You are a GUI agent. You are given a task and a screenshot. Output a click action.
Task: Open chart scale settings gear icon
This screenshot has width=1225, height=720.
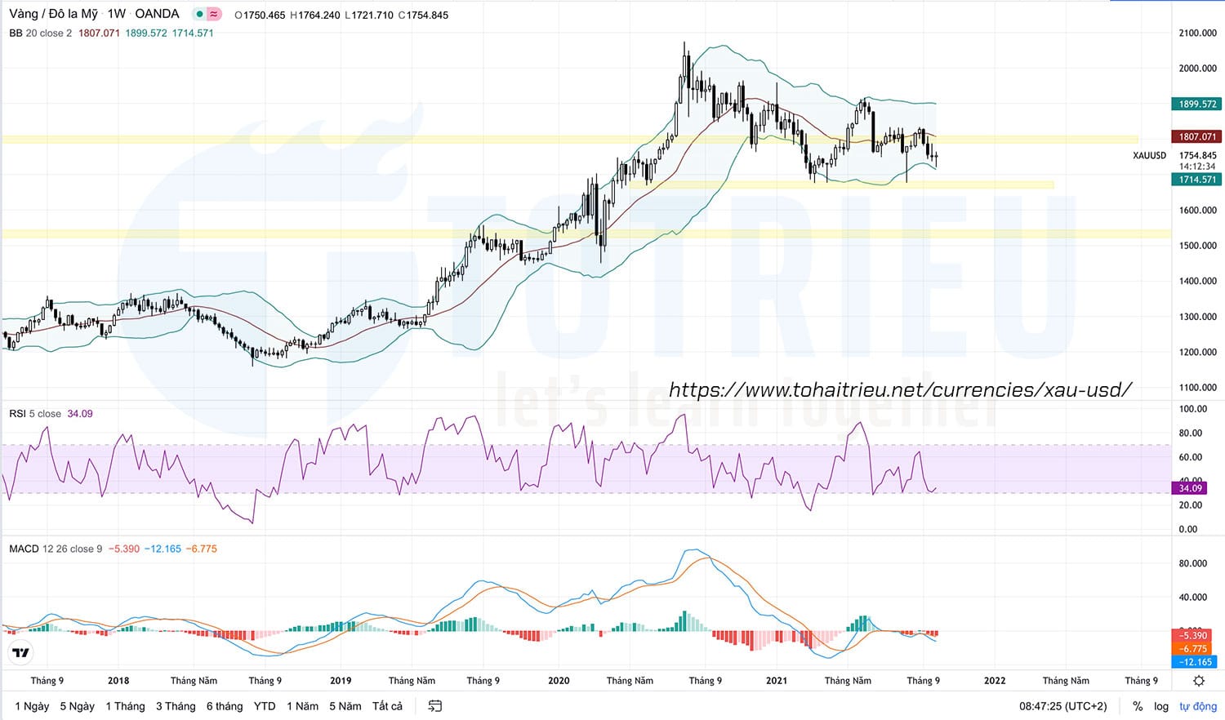coord(1198,681)
